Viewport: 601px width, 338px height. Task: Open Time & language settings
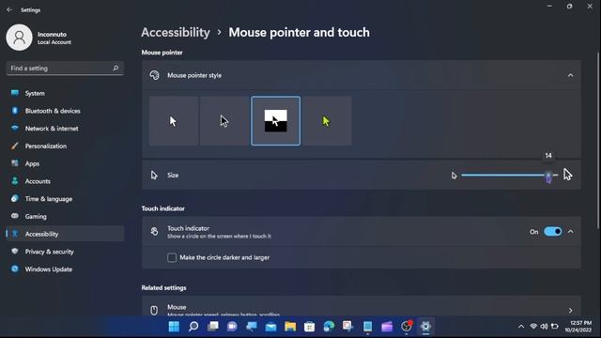tap(65, 199)
